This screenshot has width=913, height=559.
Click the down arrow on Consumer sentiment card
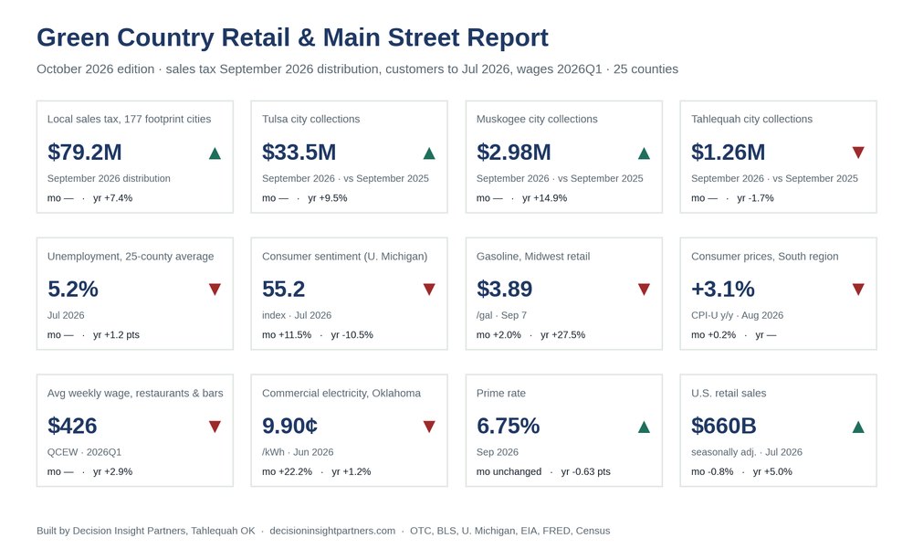click(x=429, y=290)
